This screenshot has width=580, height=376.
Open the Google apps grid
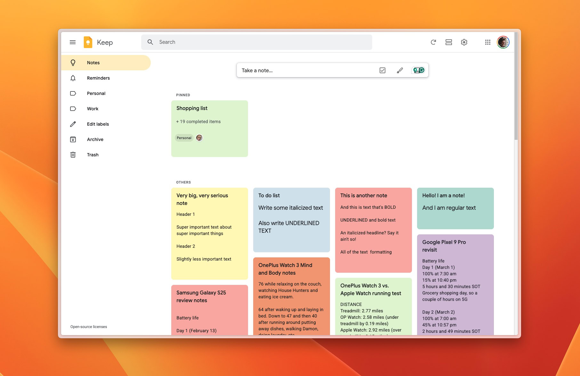[487, 42]
